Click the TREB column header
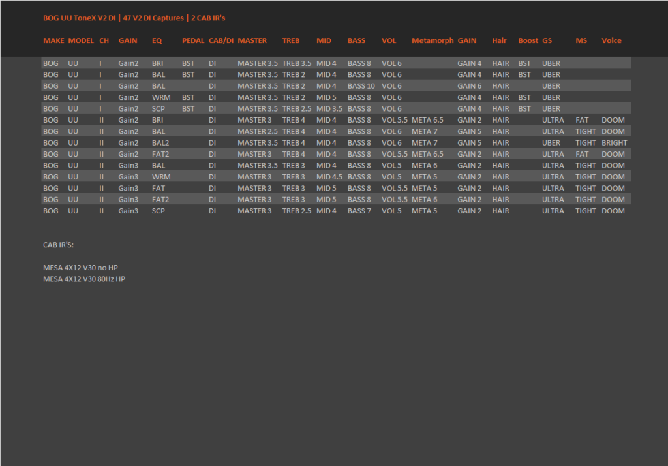This screenshot has height=466, width=668. tap(291, 40)
